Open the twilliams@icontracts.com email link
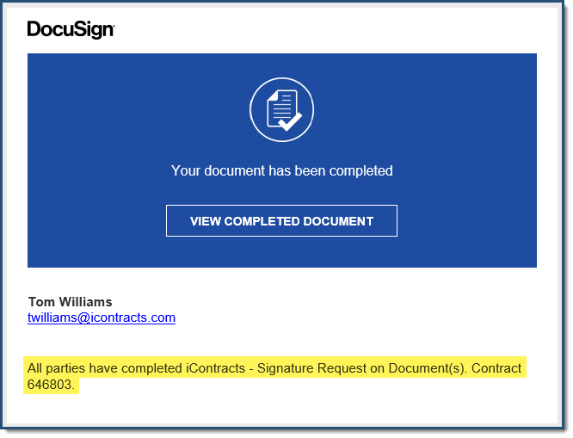The image size is (573, 438). (x=102, y=318)
